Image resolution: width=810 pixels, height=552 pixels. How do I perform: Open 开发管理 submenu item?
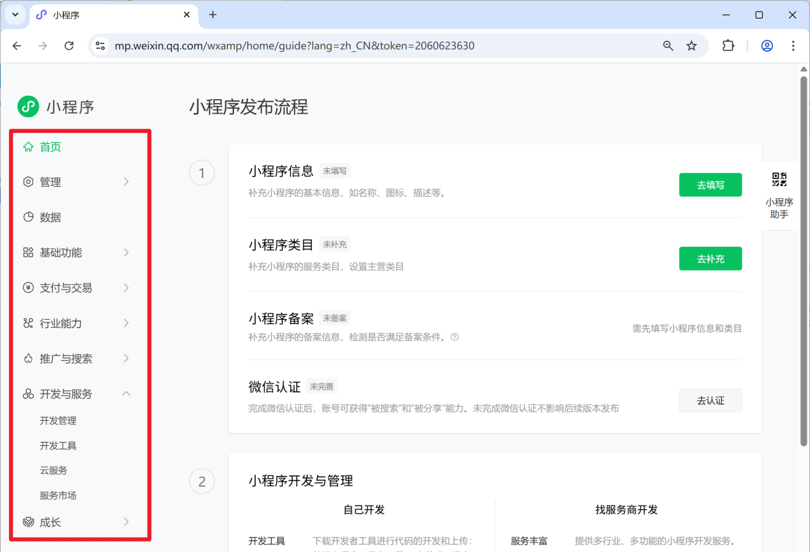click(x=58, y=421)
